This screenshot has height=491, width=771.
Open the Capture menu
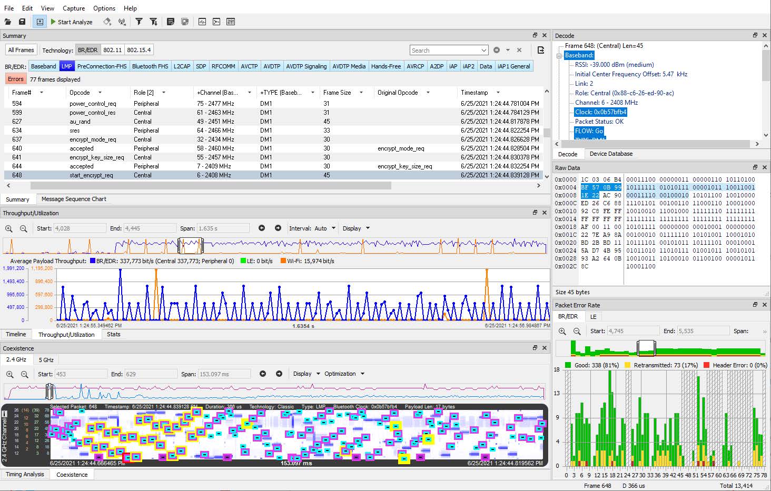coord(74,8)
